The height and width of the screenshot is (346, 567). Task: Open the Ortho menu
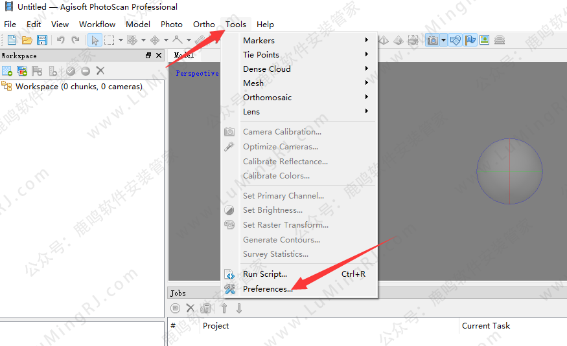pyautogui.click(x=204, y=24)
